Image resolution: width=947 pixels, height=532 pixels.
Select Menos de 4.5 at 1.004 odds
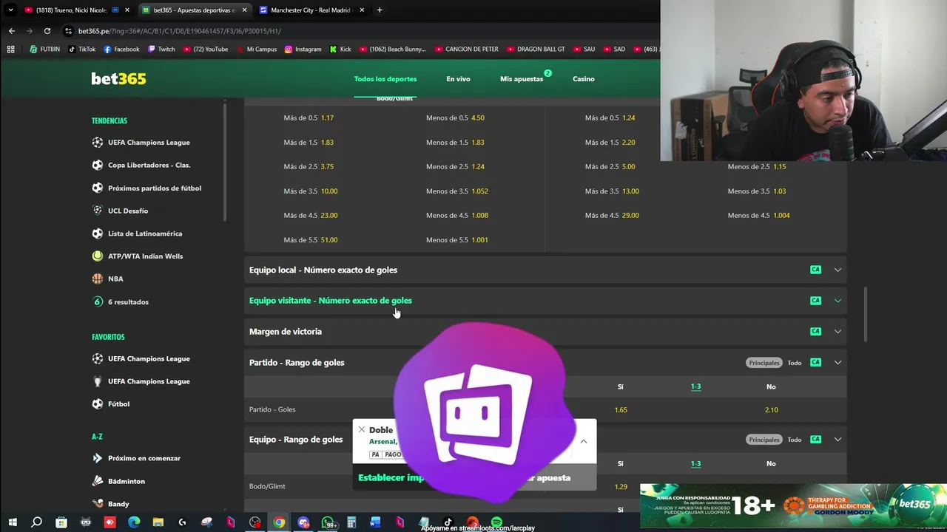[758, 216]
